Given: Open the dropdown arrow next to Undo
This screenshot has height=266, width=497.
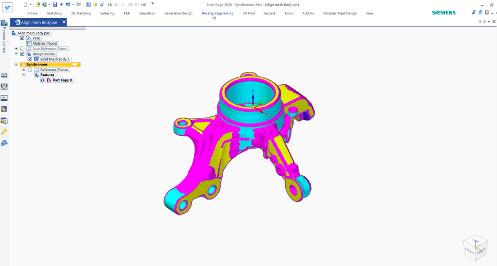Looking at the screenshot, I should (x=73, y=4).
